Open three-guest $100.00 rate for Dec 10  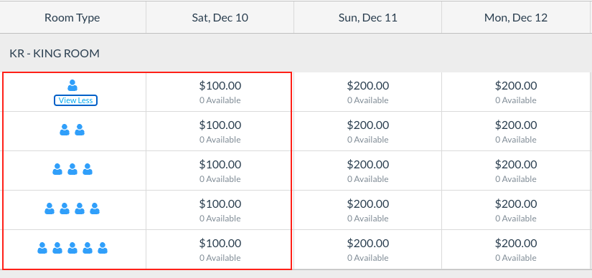tap(220, 171)
